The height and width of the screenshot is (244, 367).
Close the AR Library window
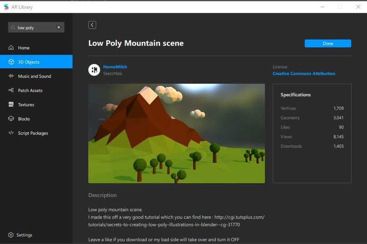[358, 7]
